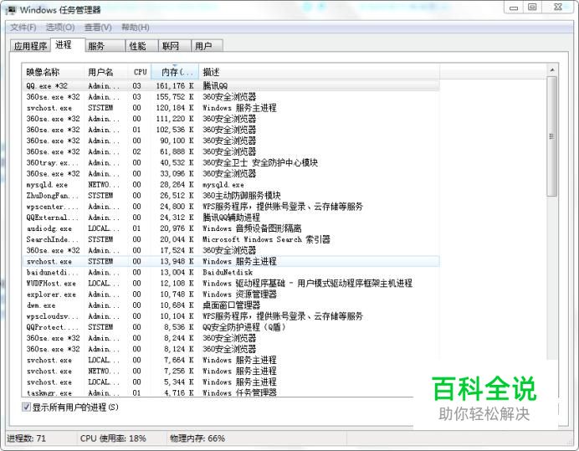
Task: Select the baidunetdi... process row
Action: click(x=231, y=272)
